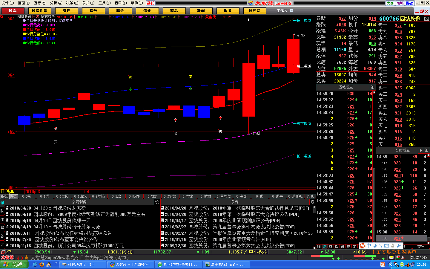Click the QQ penguin quick launch icon
The width and height of the screenshot is (430, 269).
[49, 265]
